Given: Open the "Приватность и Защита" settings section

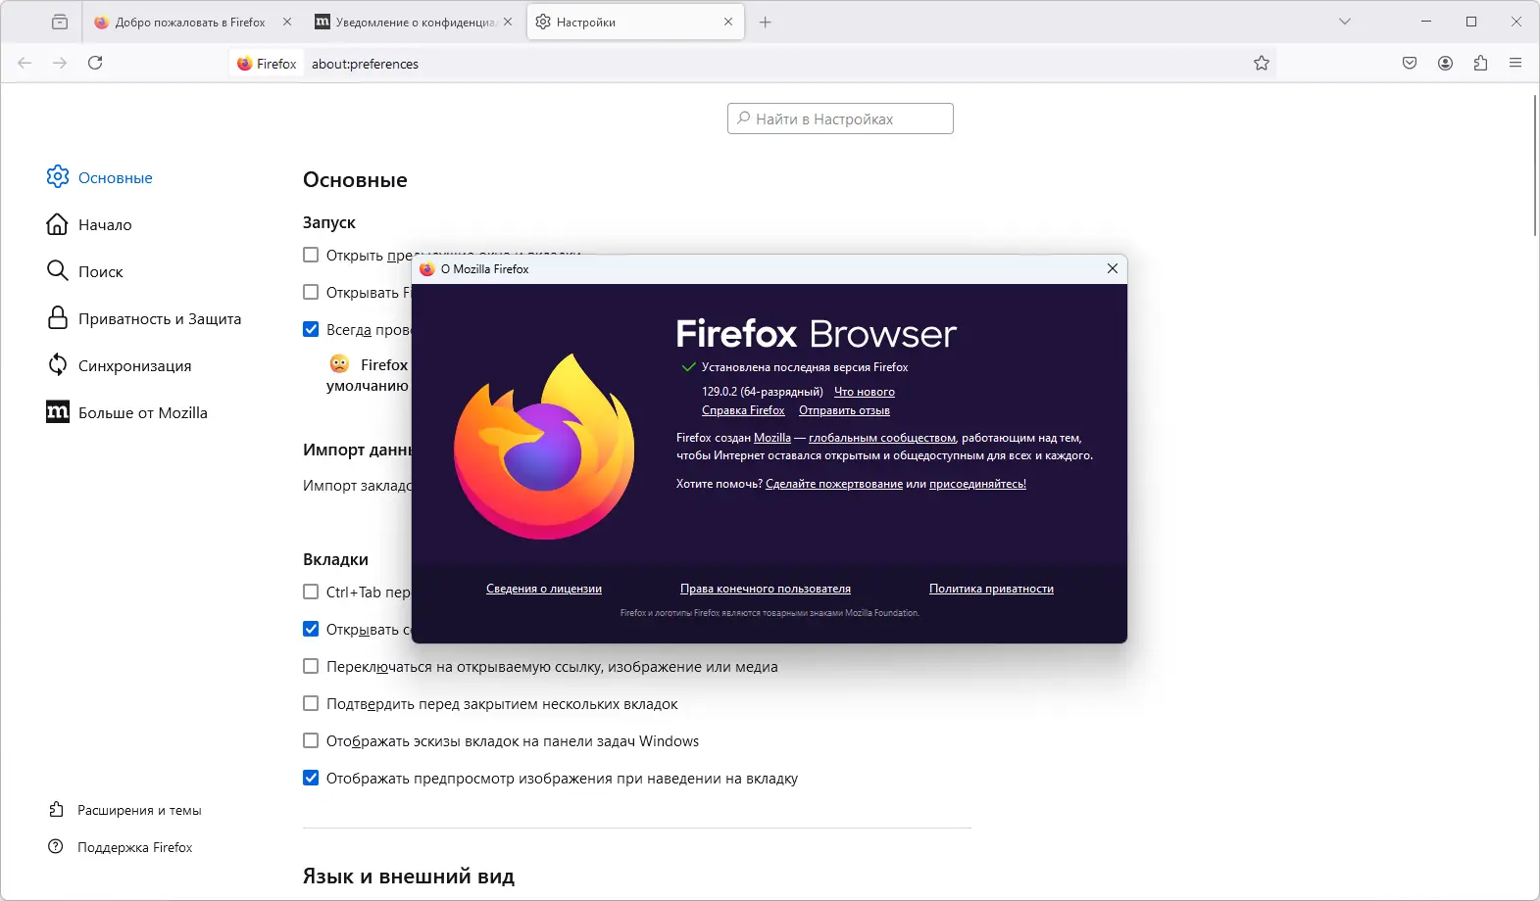Looking at the screenshot, I should pyautogui.click(x=159, y=318).
